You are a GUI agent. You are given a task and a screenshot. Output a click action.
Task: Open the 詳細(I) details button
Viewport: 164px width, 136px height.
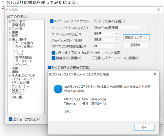(x=136, y=45)
